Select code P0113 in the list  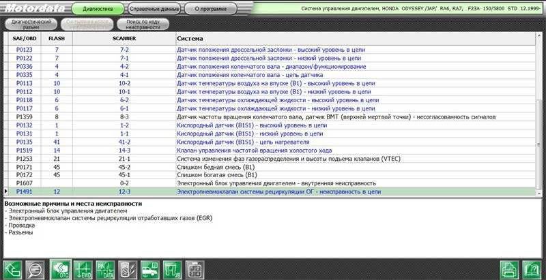click(x=25, y=83)
